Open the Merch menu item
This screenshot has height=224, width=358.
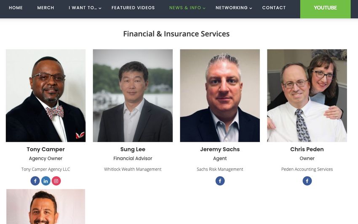45,8
